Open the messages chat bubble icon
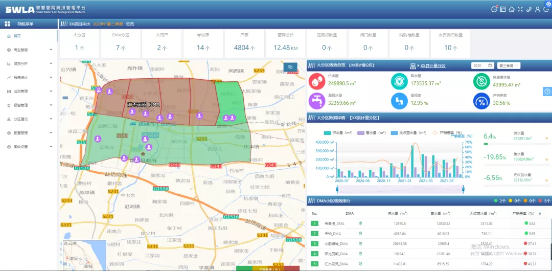 tap(494, 10)
